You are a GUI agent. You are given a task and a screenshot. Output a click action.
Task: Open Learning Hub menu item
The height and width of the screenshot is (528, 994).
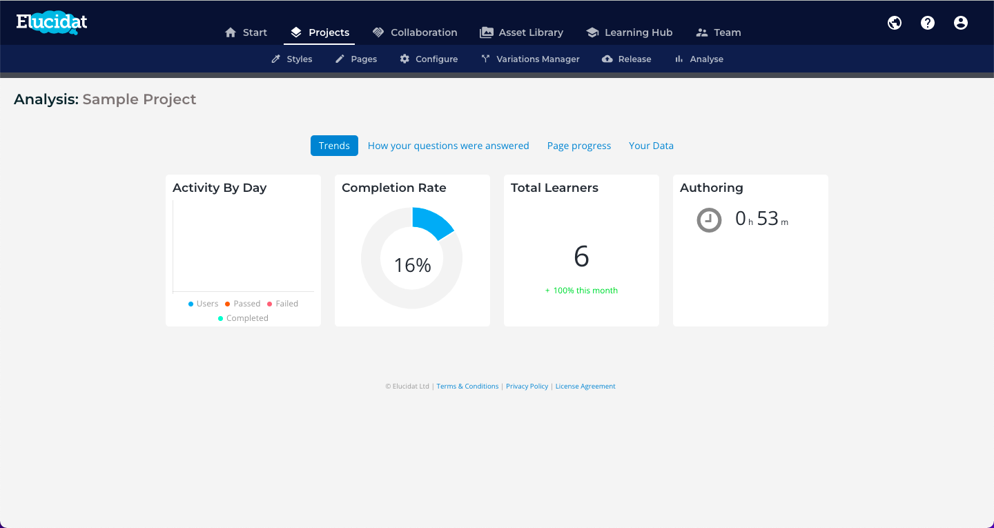tap(630, 32)
